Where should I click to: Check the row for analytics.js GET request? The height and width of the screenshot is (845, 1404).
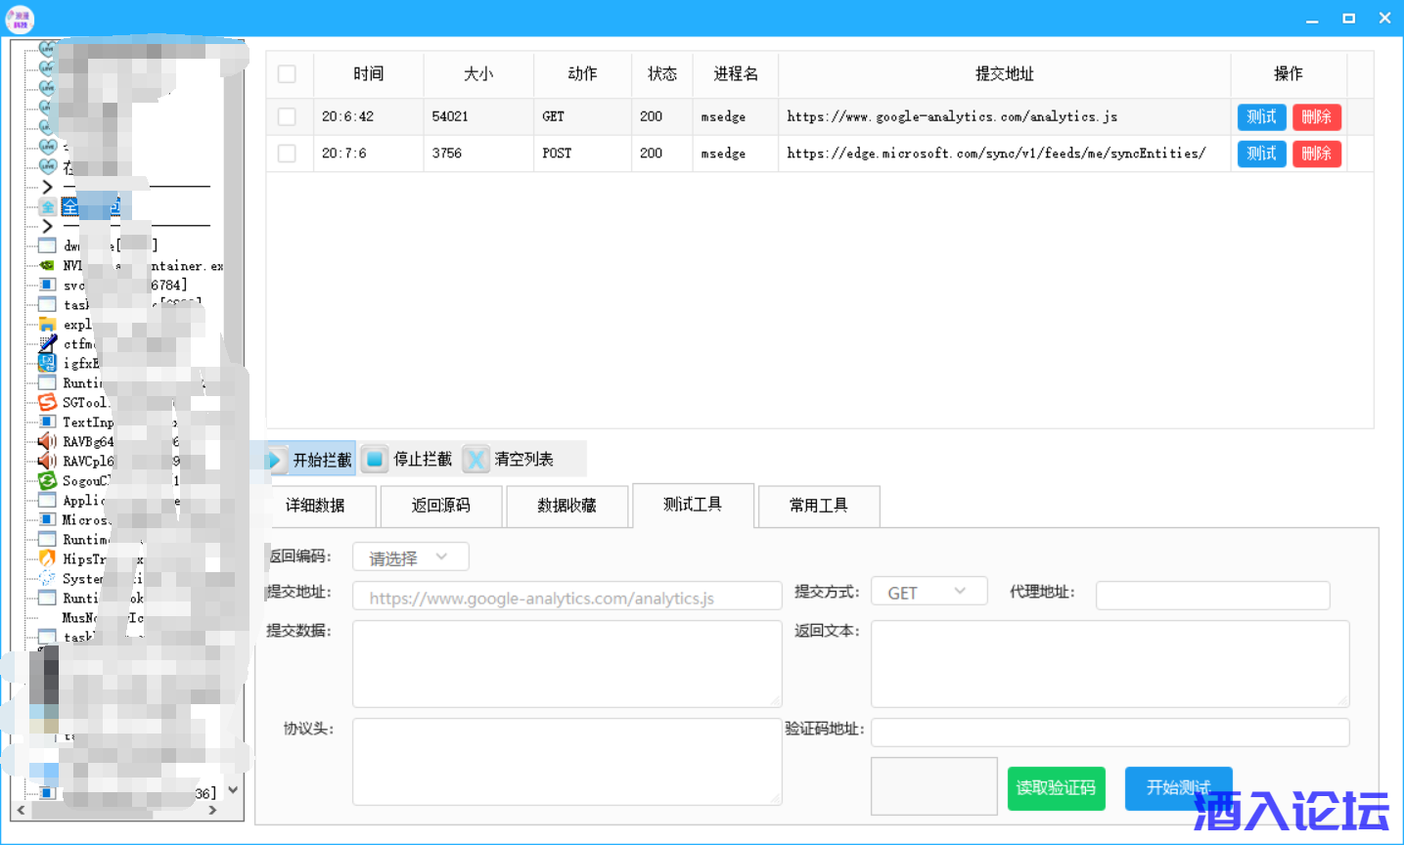(x=287, y=116)
